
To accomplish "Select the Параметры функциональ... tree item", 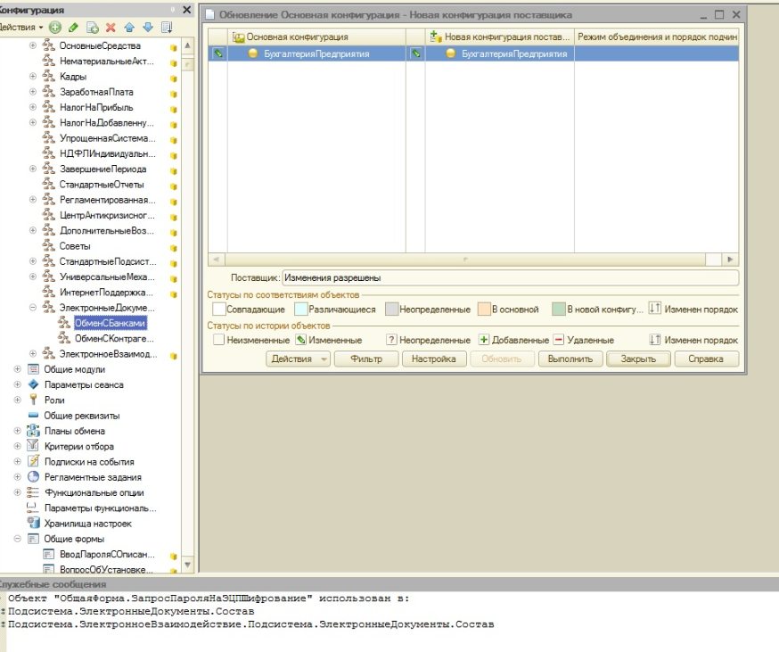I will pyautogui.click(x=101, y=508).
